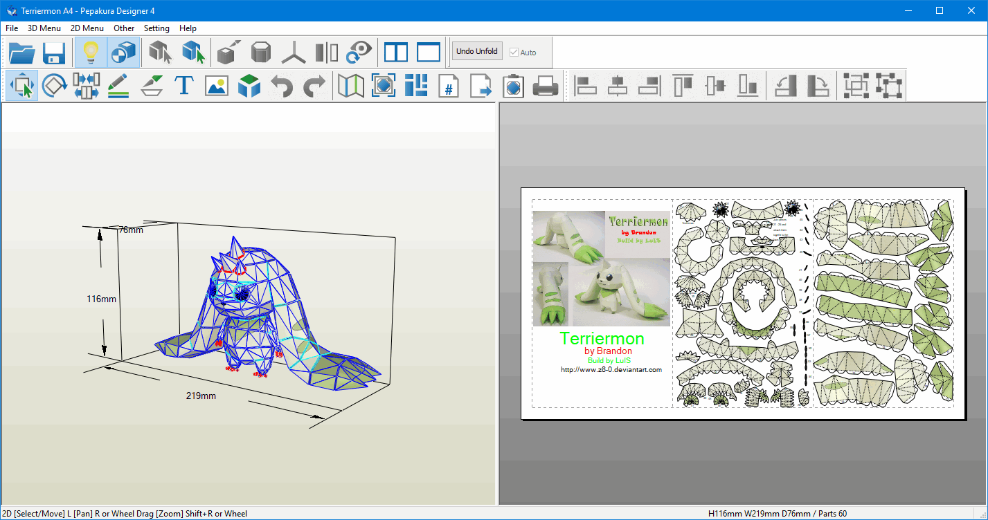Click the Terriermon photo collage on the sheet

pos(601,268)
